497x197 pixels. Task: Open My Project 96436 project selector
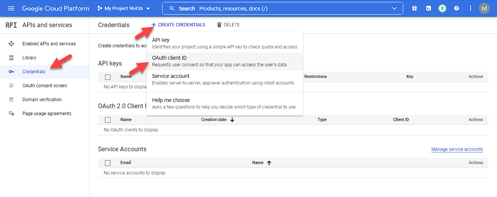point(124,9)
